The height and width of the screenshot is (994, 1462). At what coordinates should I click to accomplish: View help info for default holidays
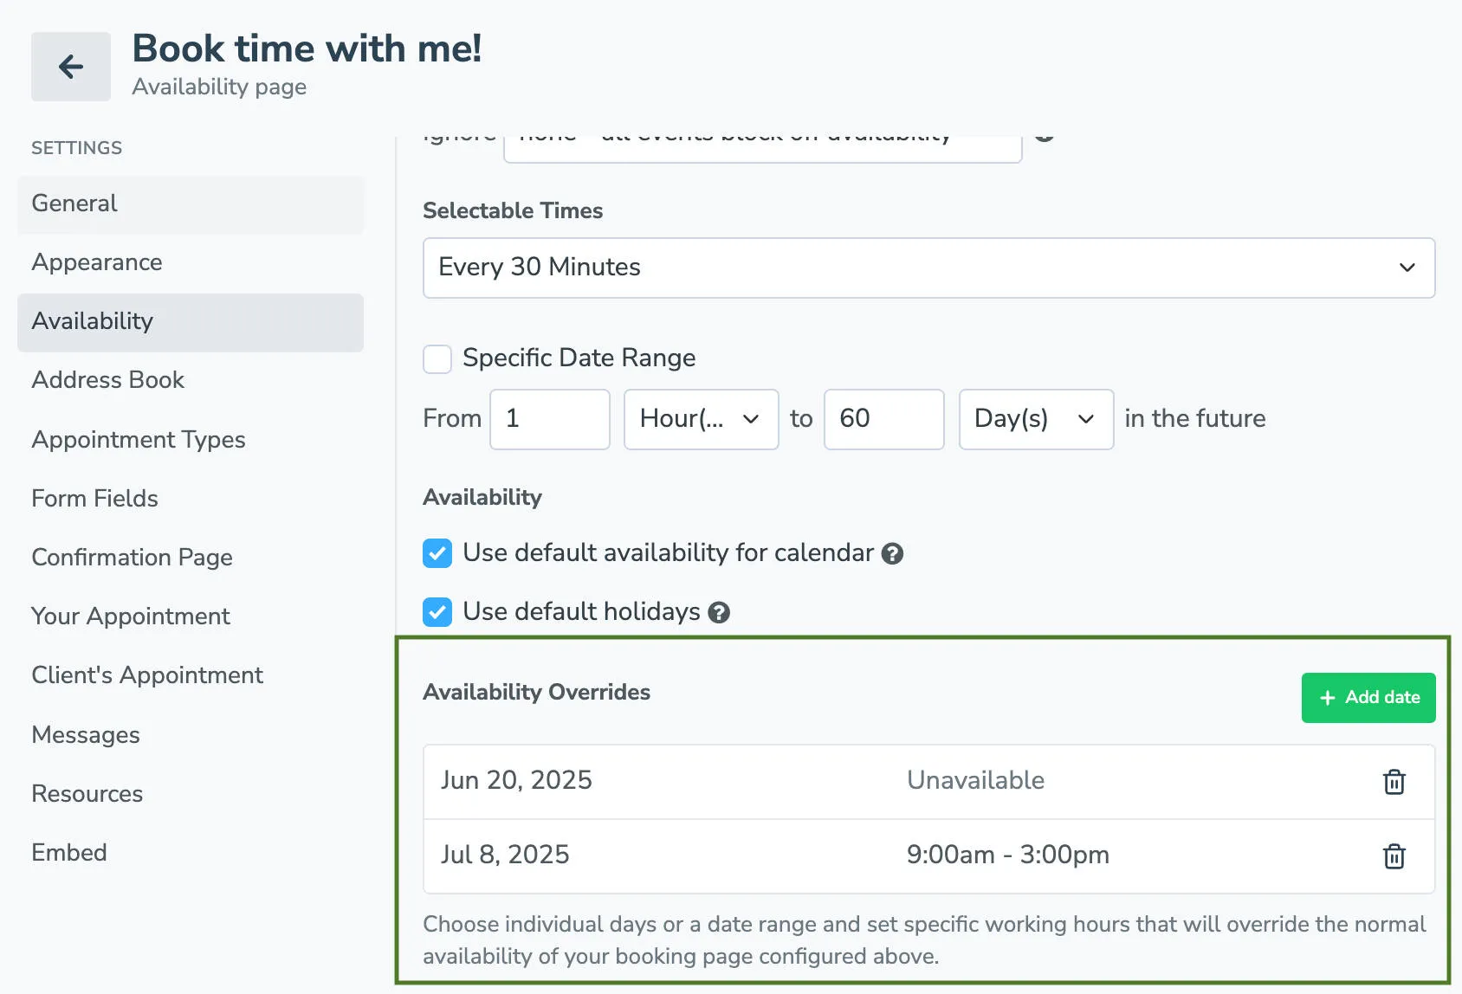(719, 612)
